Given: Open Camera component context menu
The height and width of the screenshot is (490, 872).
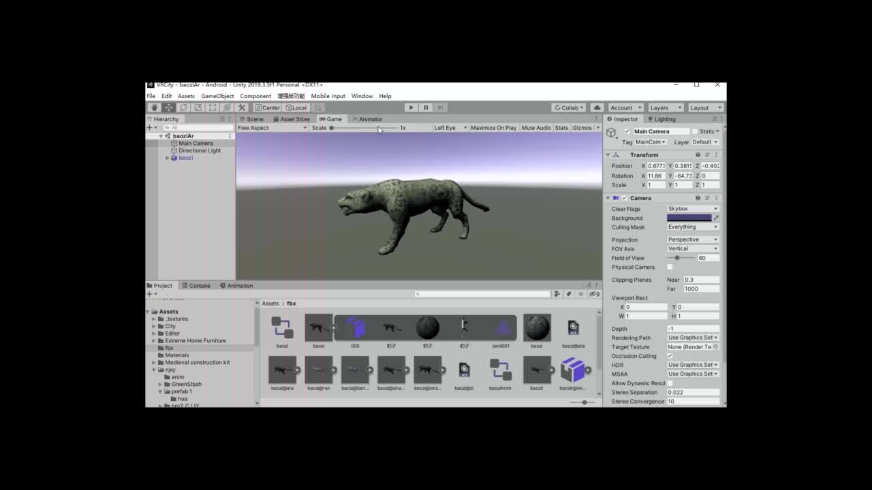Looking at the screenshot, I should pos(716,198).
